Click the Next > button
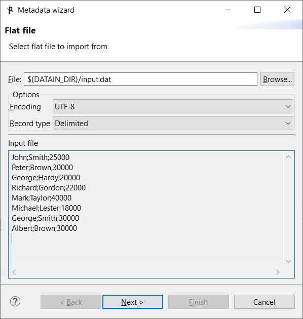The height and width of the screenshot is (319, 303). pyautogui.click(x=133, y=302)
